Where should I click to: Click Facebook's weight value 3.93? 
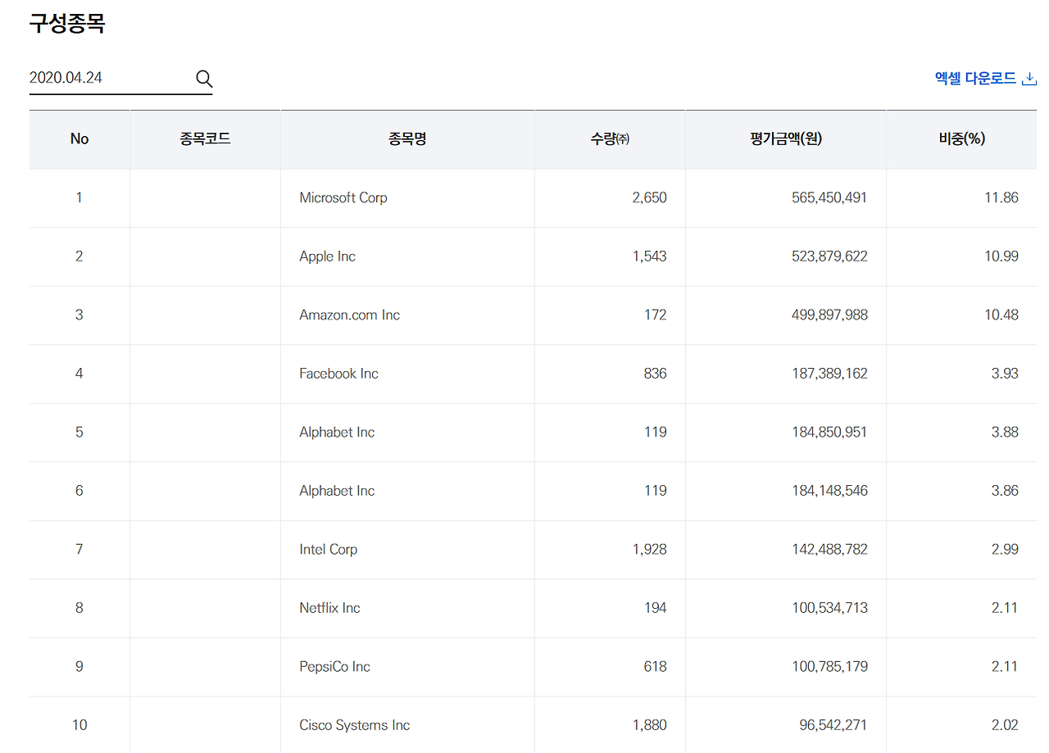coord(1005,374)
